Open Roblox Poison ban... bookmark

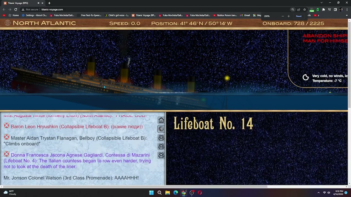pyautogui.click(x=225, y=15)
